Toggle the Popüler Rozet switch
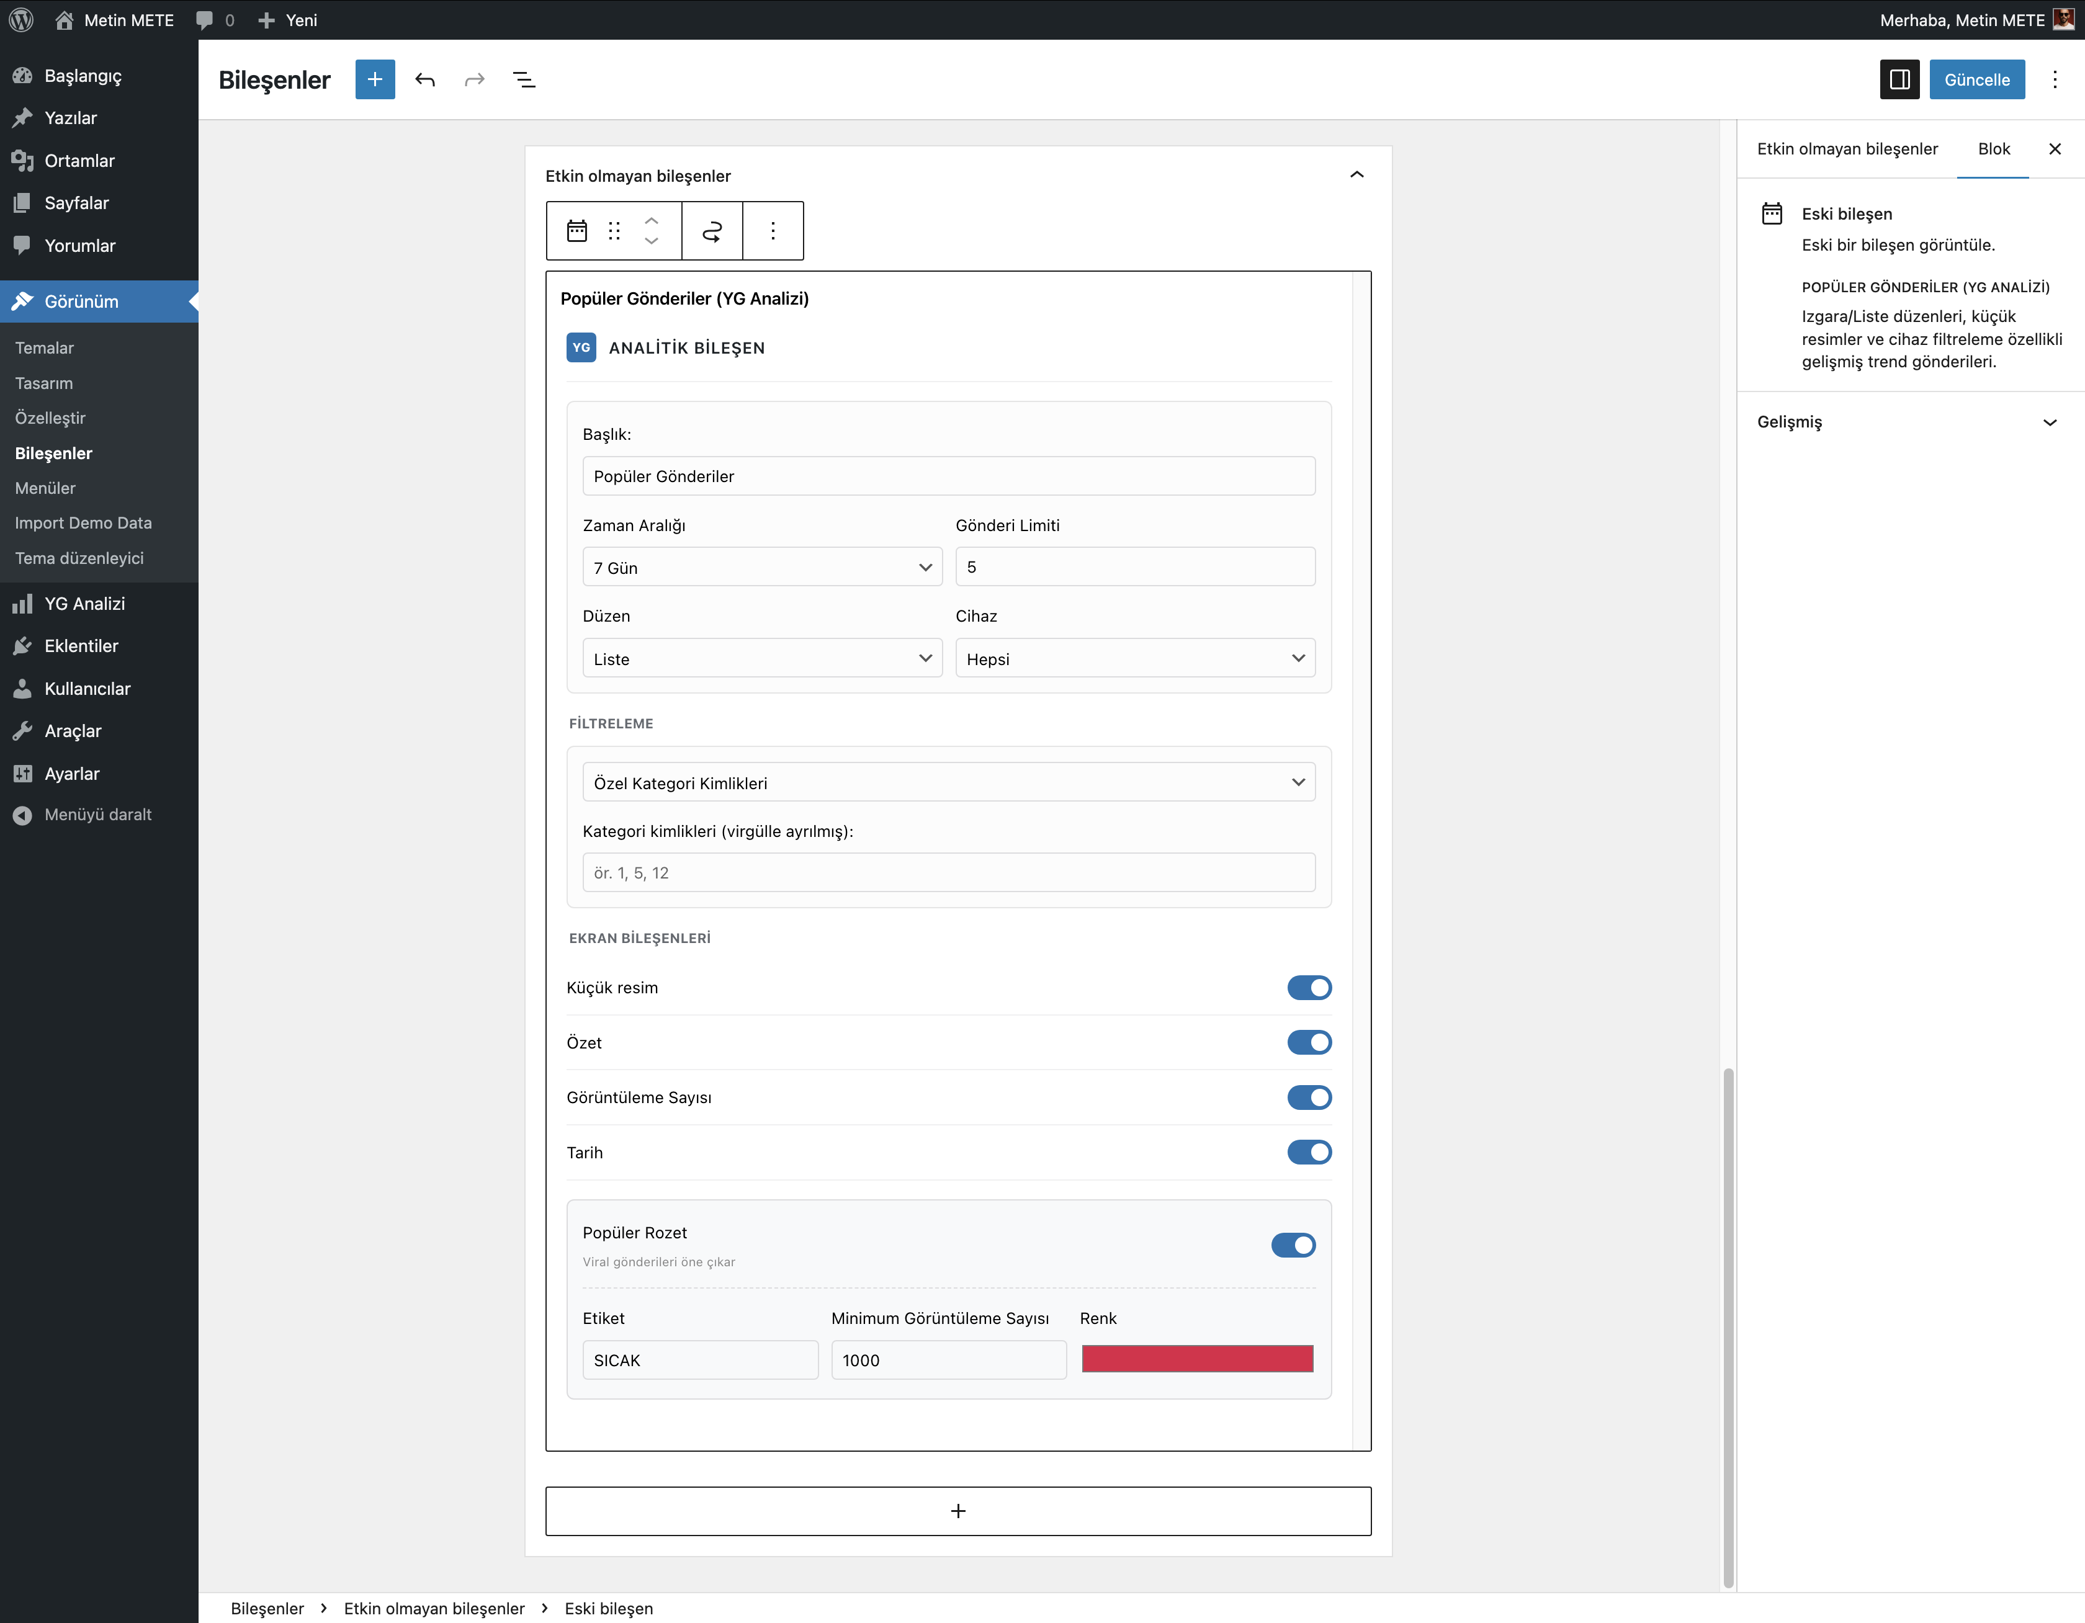2085x1623 pixels. pos(1293,1245)
